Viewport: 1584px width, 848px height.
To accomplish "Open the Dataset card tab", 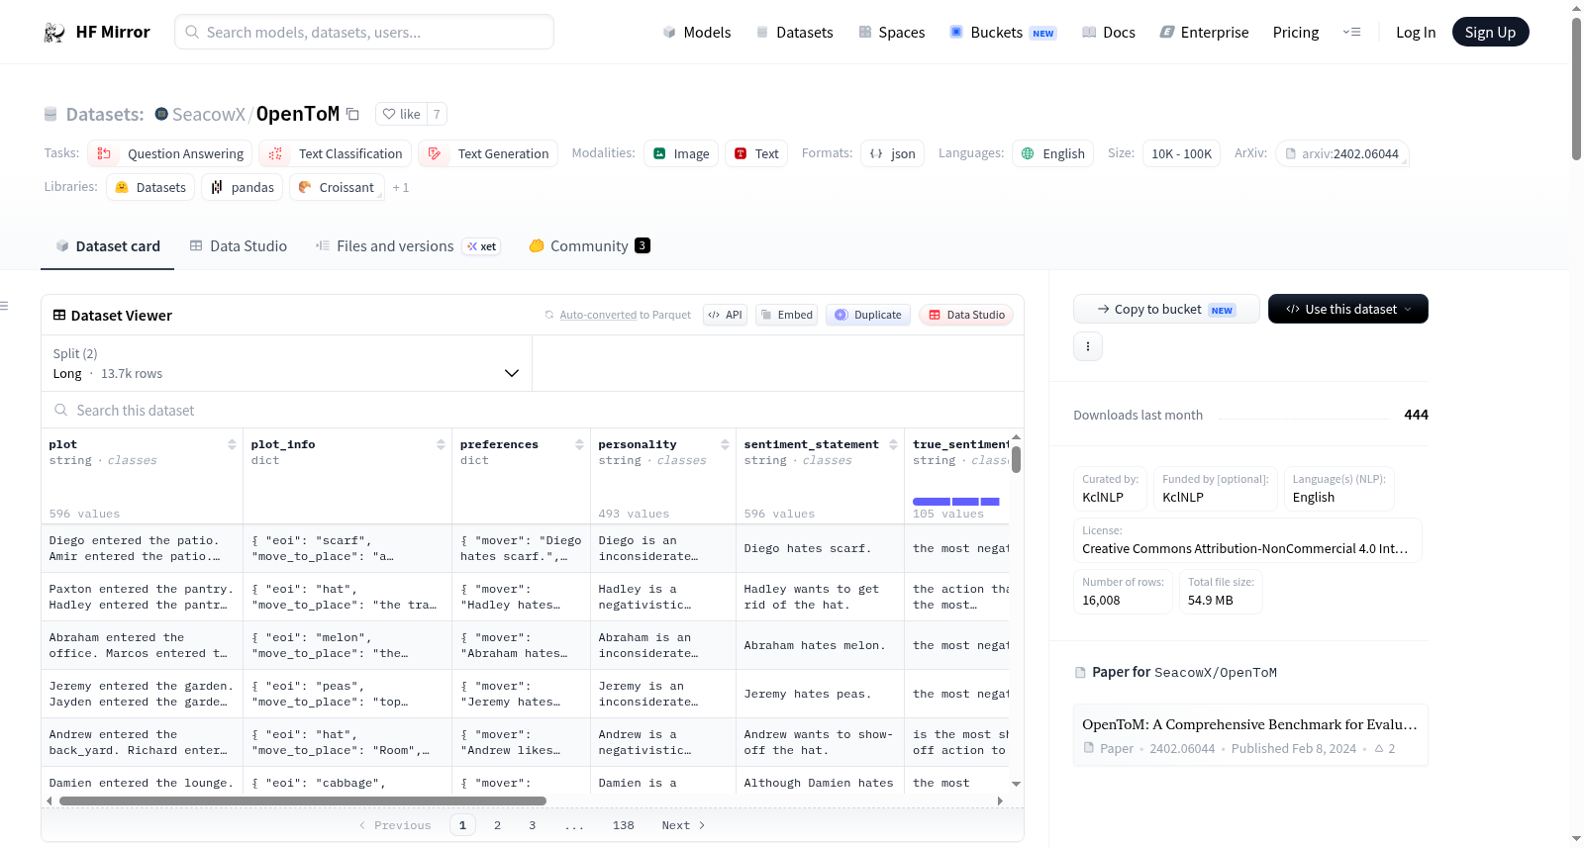I will 107,245.
